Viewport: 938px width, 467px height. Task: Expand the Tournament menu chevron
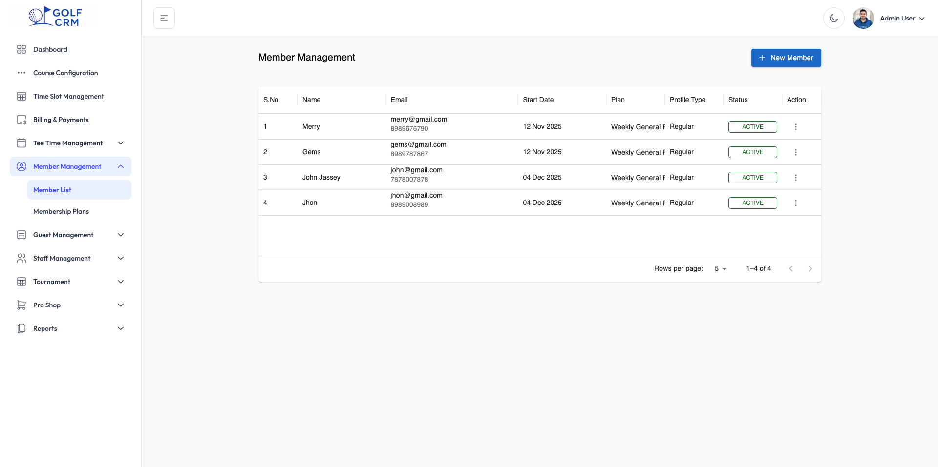121,282
